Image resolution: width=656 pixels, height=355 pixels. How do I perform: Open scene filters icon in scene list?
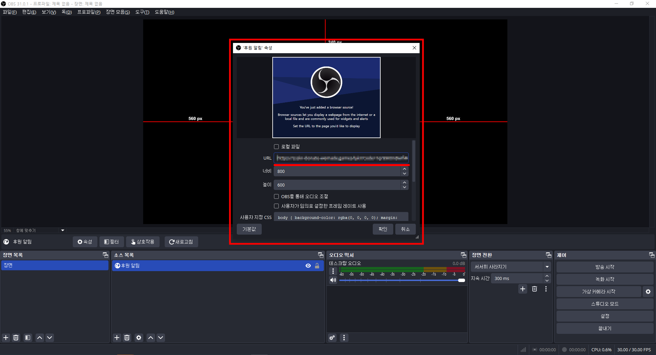[28, 338]
